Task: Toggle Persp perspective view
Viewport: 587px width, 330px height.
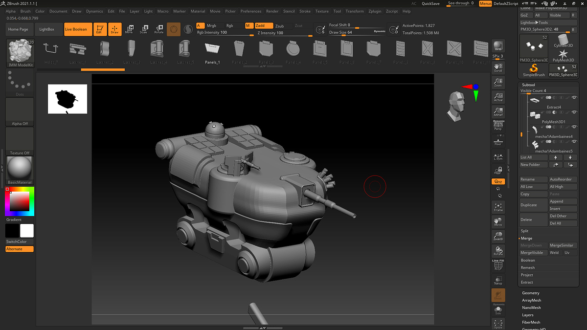Action: 498,125
